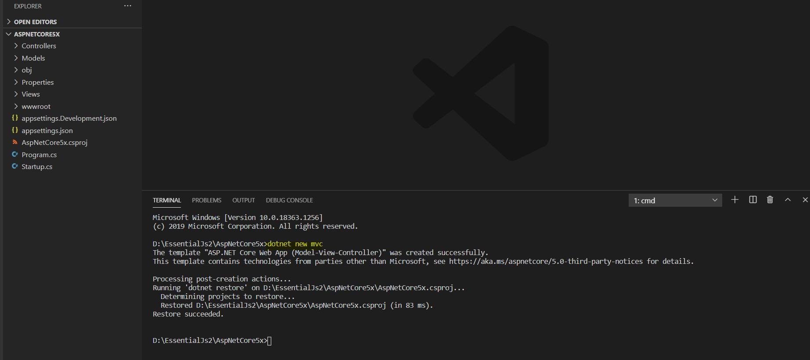
Task: Collapse the ASPNETCORE5X project tree
Action: (36, 34)
